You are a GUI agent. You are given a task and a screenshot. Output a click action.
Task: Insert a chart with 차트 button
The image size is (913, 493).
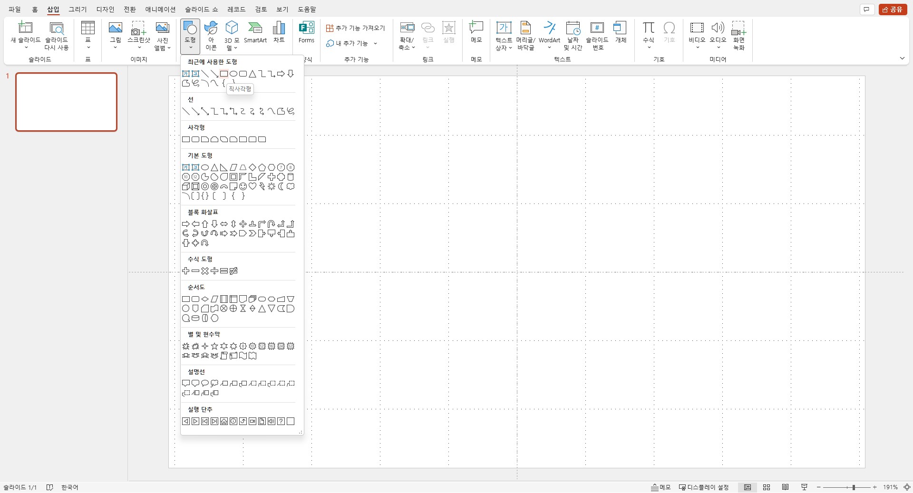(x=279, y=33)
